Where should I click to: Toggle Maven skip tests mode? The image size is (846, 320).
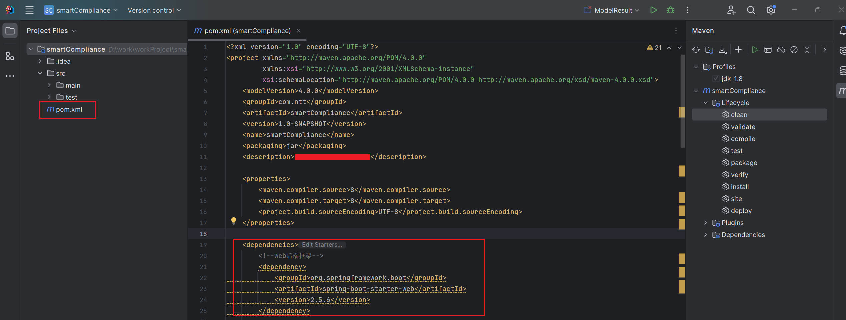pos(794,50)
